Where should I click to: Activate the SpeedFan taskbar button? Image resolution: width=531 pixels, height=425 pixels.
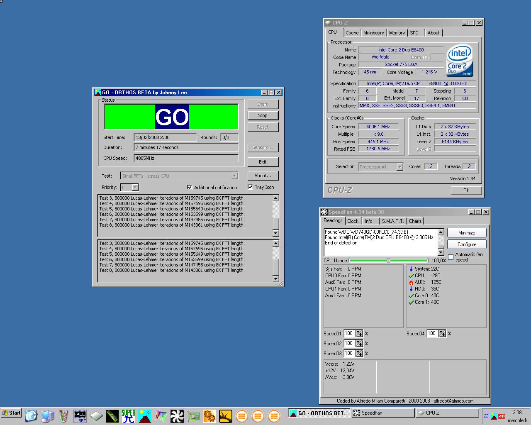[383, 413]
